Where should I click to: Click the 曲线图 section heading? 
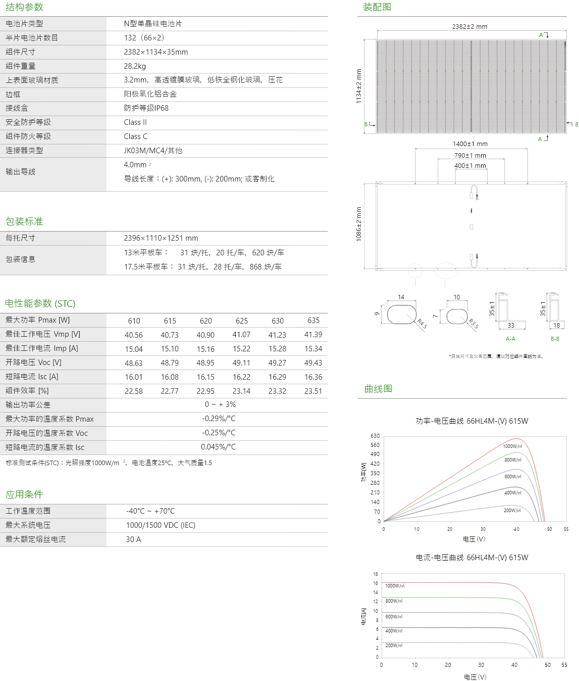click(378, 389)
